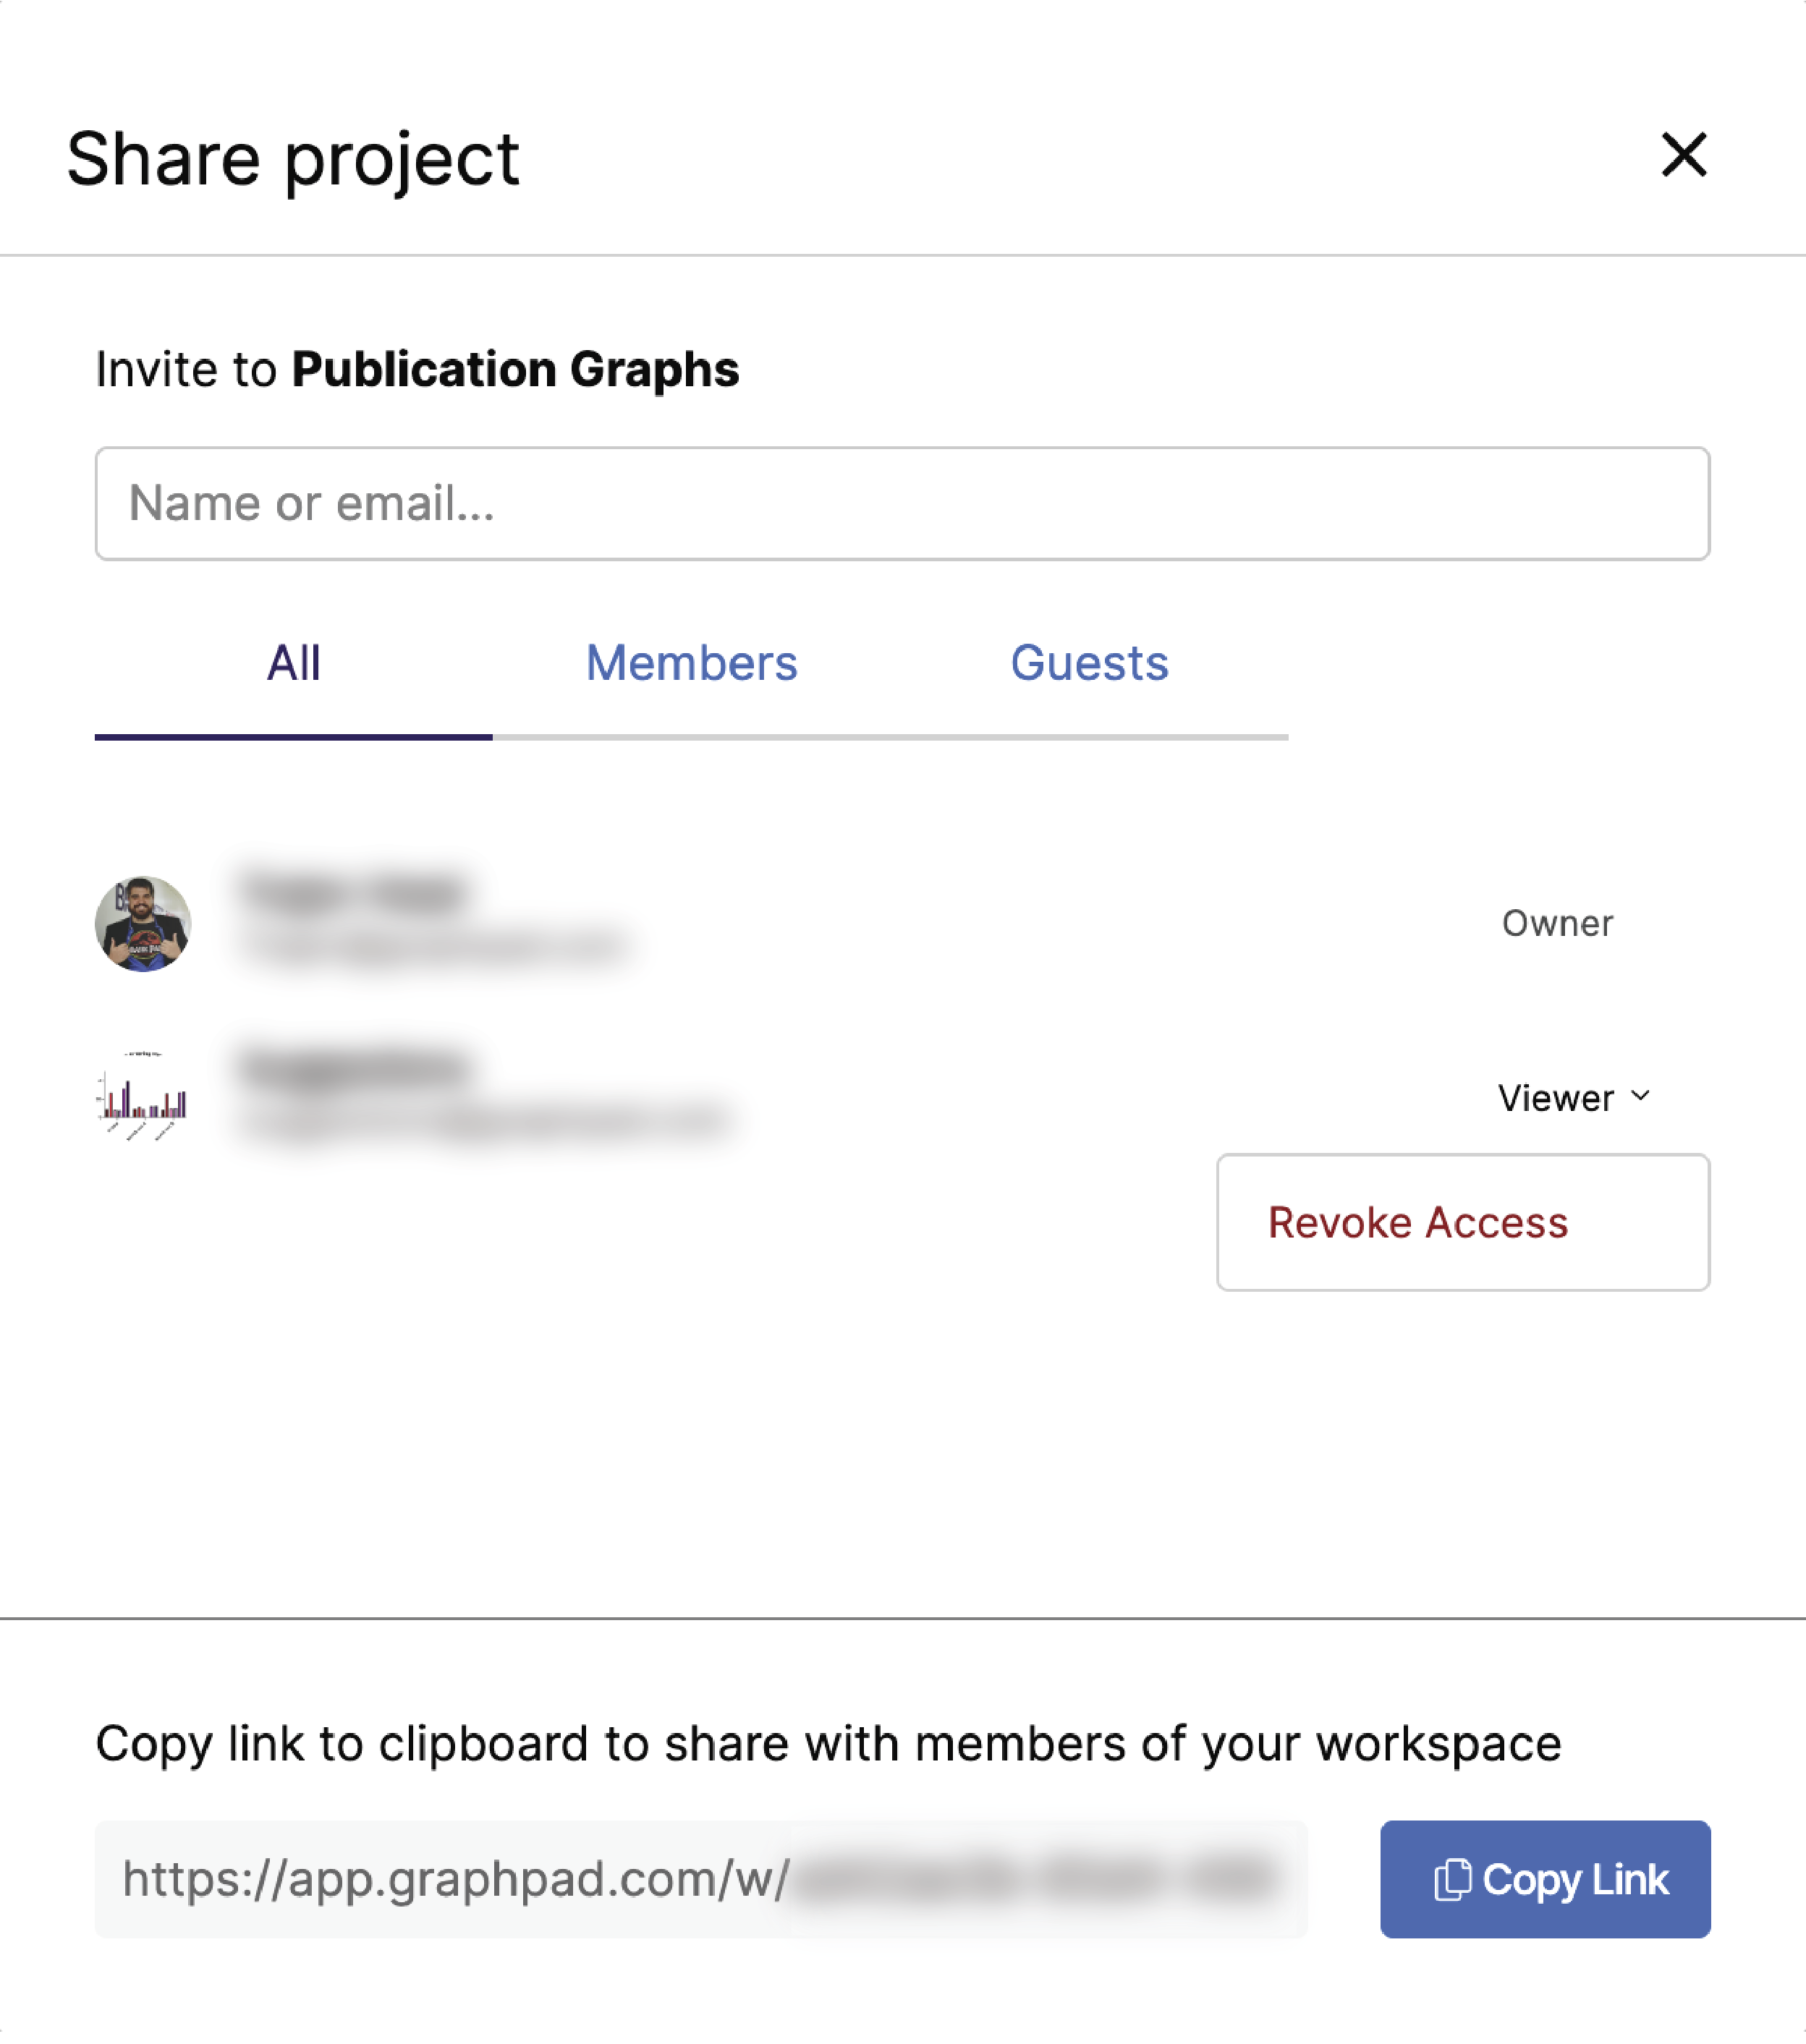Screen dimensions: 1806x2044
Task: Click the bar chart avatar thumbnail
Action: pos(143,1097)
